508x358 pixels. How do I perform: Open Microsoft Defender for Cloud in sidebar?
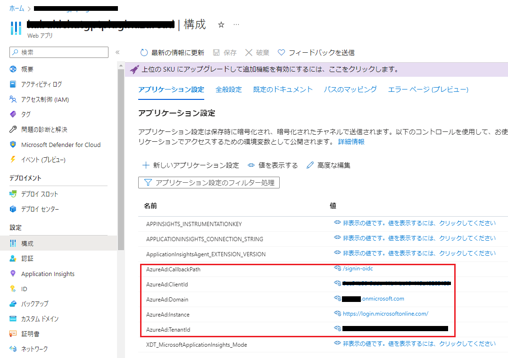(x=61, y=145)
